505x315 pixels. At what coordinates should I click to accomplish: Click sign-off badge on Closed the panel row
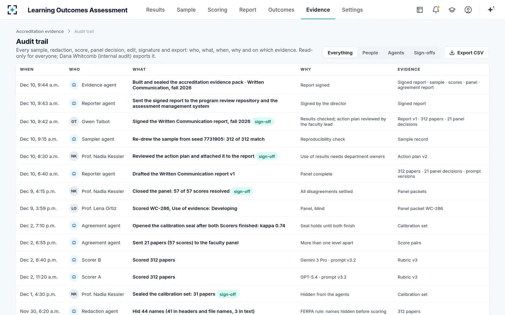click(242, 191)
